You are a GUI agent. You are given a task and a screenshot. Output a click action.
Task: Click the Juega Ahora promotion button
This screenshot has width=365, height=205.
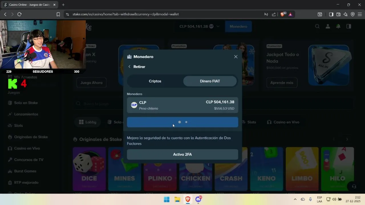[x=92, y=83]
